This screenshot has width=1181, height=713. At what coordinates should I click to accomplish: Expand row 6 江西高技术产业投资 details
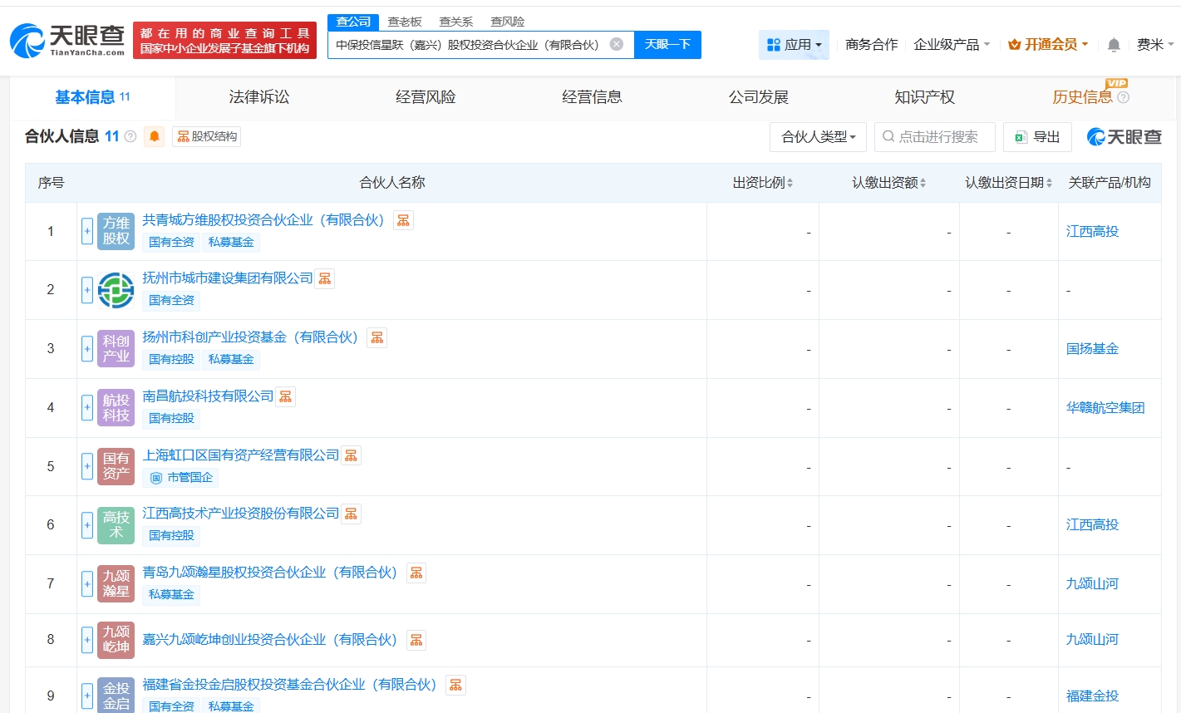87,525
